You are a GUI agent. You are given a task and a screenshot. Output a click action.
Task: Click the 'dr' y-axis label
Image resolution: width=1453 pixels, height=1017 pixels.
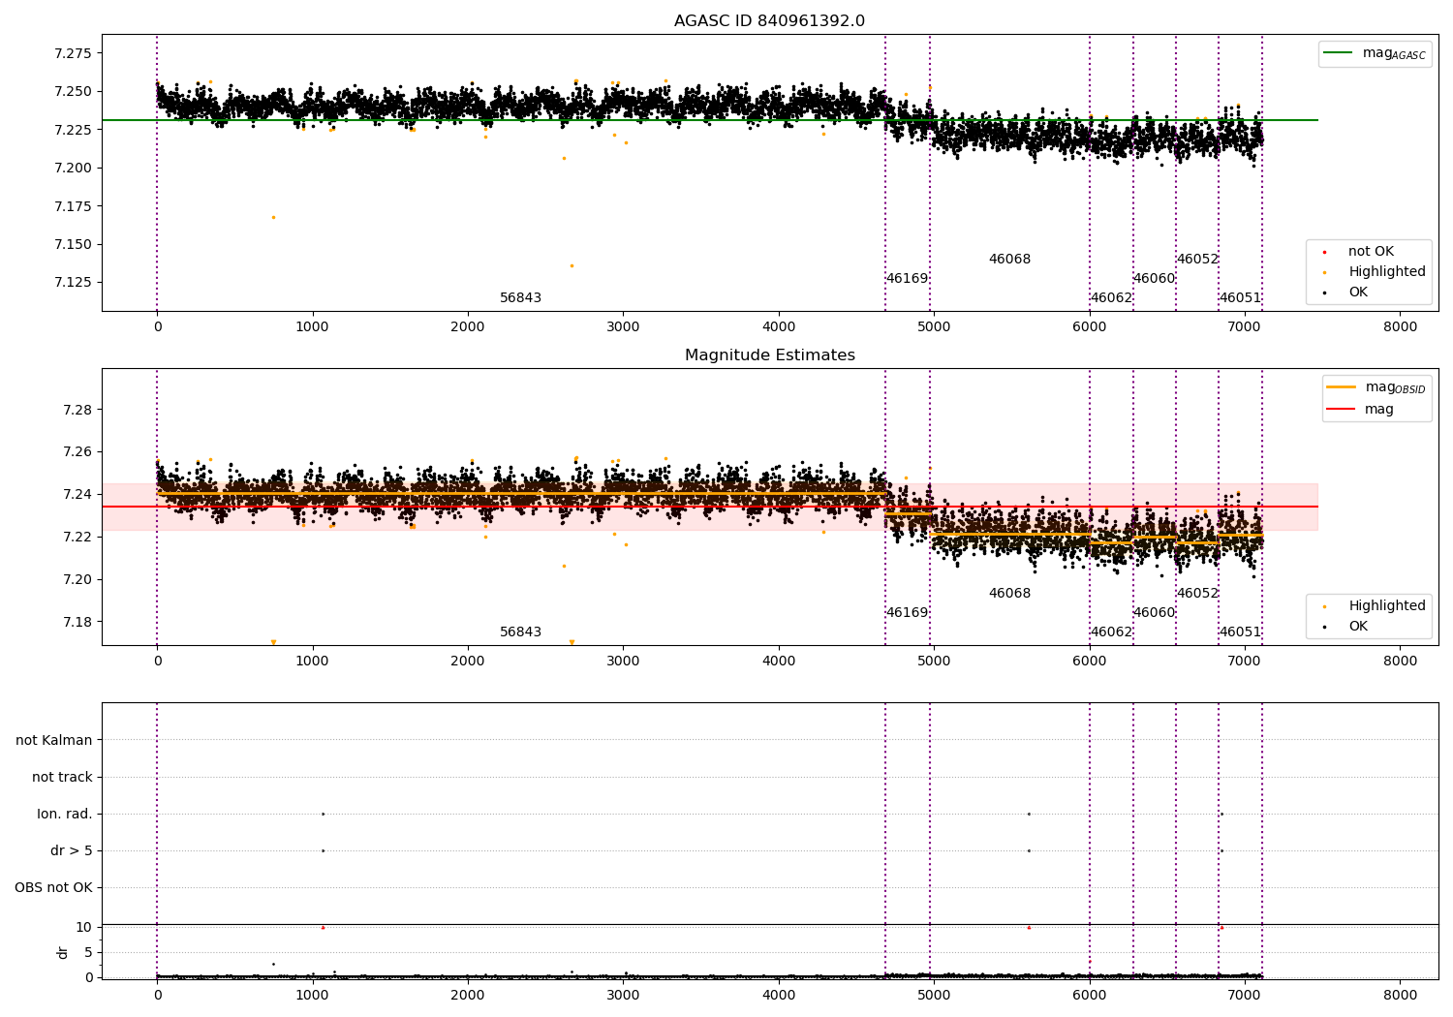point(63,952)
